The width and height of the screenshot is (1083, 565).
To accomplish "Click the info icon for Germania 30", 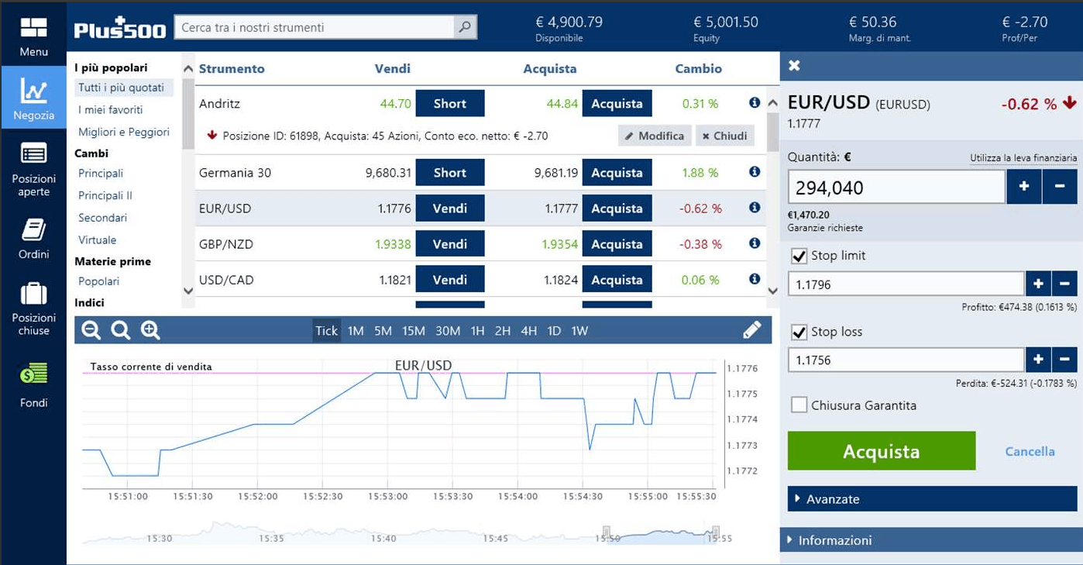I will pyautogui.click(x=755, y=172).
